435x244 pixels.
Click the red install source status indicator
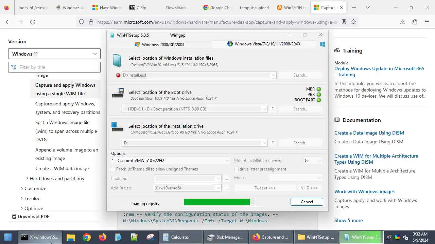coord(118,75)
